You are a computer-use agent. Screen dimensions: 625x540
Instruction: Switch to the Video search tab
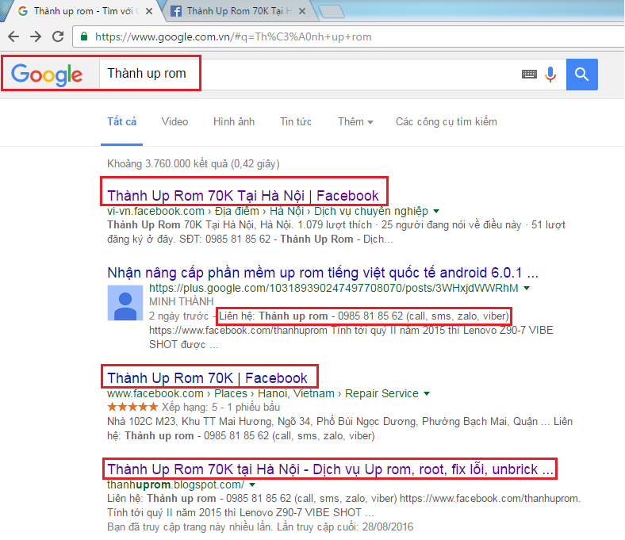(x=174, y=121)
